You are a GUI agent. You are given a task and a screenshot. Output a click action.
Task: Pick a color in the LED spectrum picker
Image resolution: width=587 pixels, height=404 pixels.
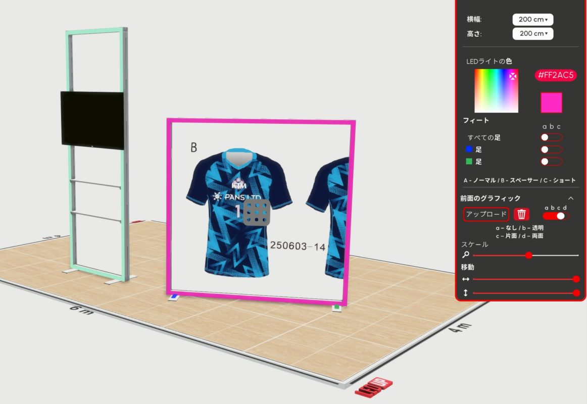tap(496, 91)
